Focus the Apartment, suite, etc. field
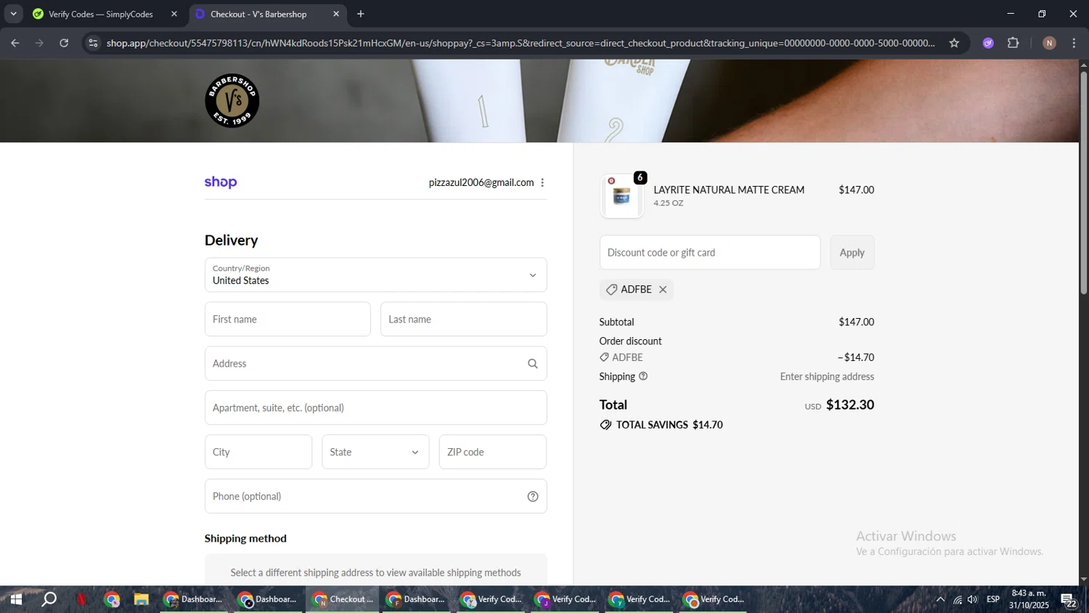The width and height of the screenshot is (1089, 613). pos(375,408)
